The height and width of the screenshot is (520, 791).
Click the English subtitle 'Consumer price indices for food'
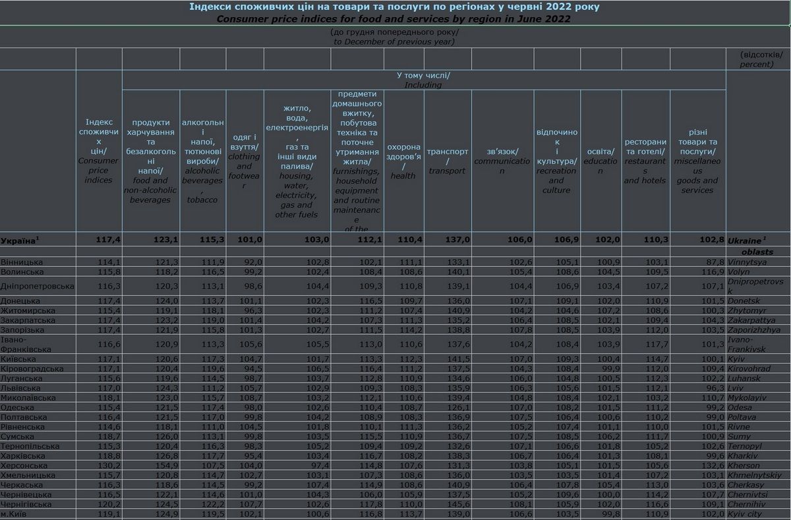(394, 19)
